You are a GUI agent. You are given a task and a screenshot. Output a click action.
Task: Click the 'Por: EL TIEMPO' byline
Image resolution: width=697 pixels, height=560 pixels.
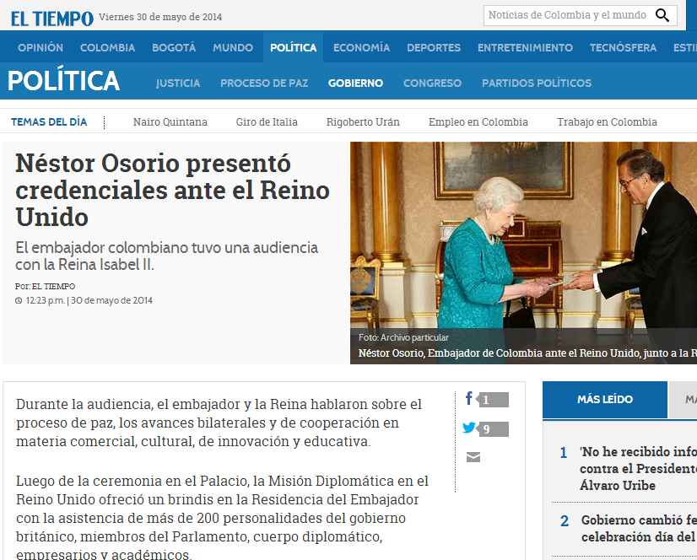(45, 286)
